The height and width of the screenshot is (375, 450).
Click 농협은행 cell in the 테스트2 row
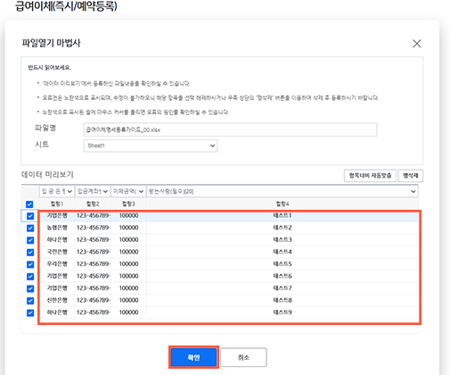57,228
